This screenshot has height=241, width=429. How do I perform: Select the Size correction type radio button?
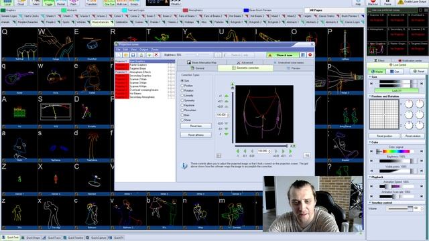[x=182, y=81]
